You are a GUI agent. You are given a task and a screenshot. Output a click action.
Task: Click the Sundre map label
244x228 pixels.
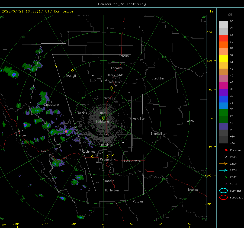(82, 112)
